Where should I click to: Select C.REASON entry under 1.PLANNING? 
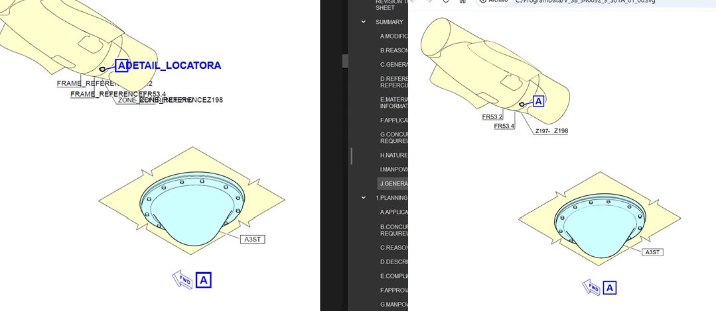coord(394,248)
